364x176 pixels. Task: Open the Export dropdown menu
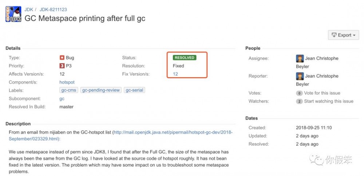pos(343,35)
